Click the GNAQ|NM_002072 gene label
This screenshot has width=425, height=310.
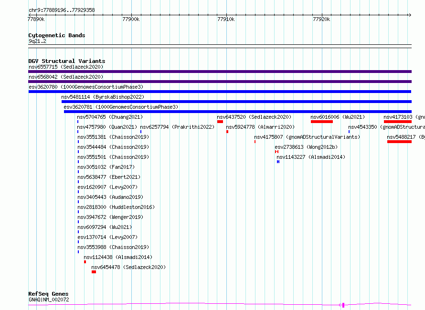click(49, 300)
